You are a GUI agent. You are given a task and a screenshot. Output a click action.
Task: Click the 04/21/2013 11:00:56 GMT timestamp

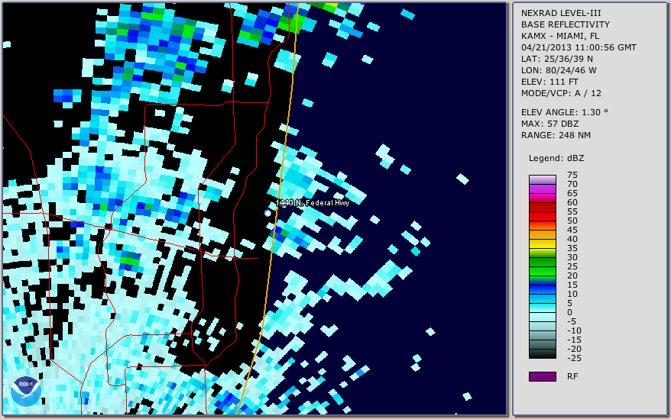[x=579, y=47]
